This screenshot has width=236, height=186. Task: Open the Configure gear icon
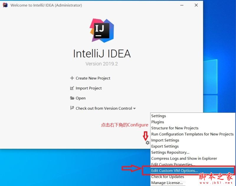tap(147, 143)
